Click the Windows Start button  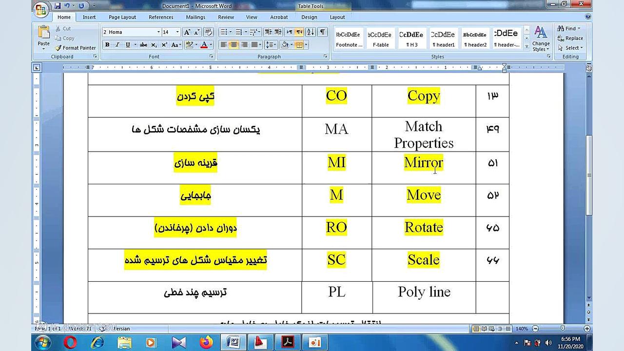click(42, 342)
